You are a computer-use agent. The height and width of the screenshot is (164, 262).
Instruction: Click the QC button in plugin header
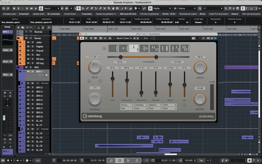(x=209, y=38)
